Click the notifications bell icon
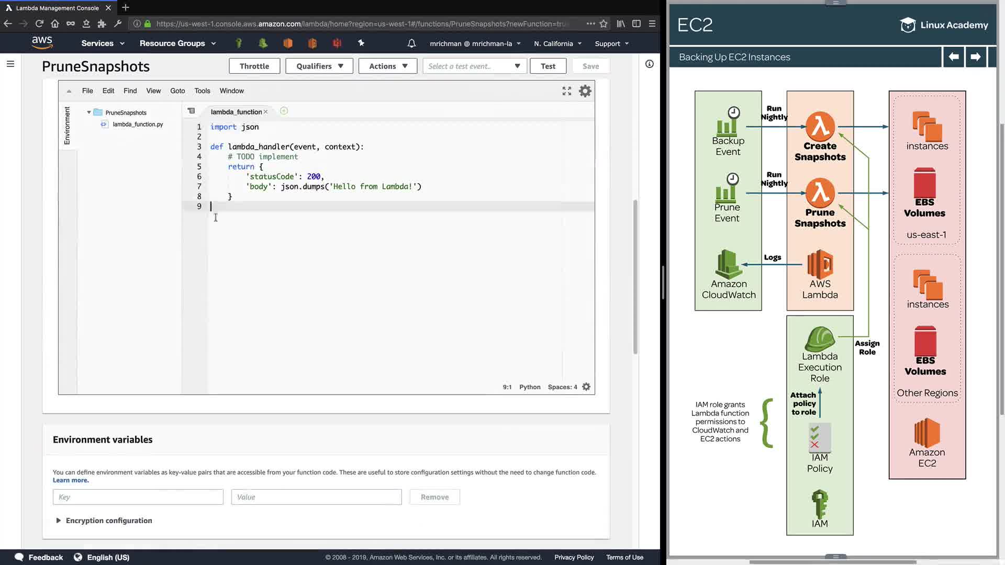This screenshot has width=1005, height=565. pos(411,43)
